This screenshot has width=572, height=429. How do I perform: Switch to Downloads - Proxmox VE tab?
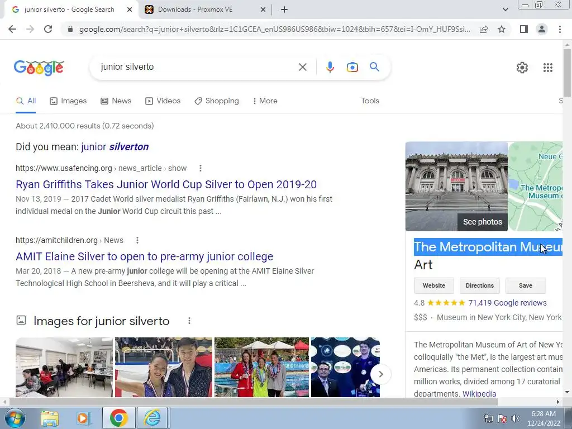205,9
